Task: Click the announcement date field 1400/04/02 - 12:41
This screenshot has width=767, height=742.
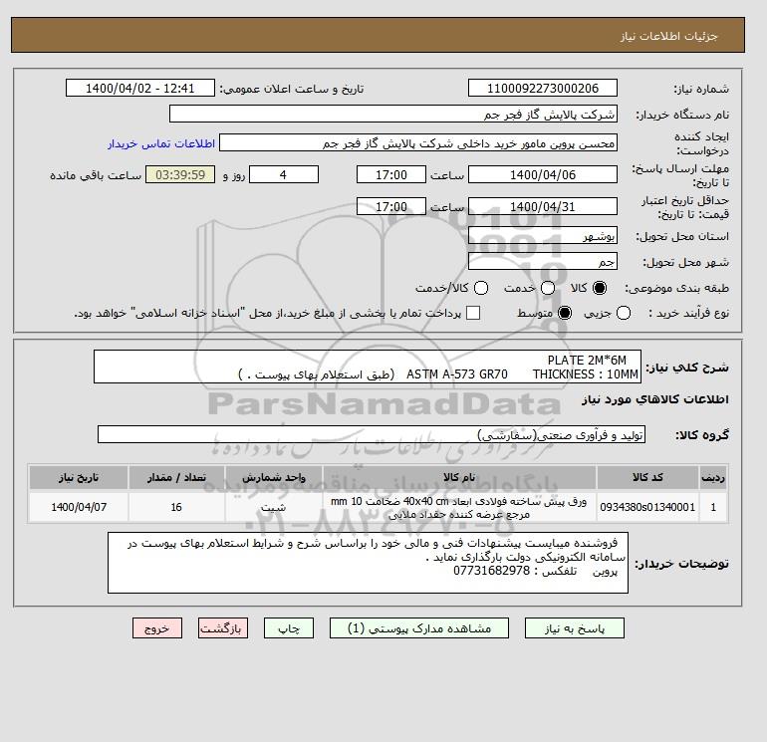Action: pyautogui.click(x=140, y=88)
